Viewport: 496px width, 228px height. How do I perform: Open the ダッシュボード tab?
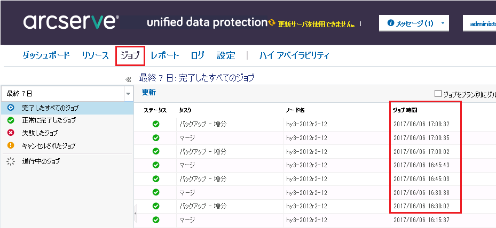coord(46,55)
